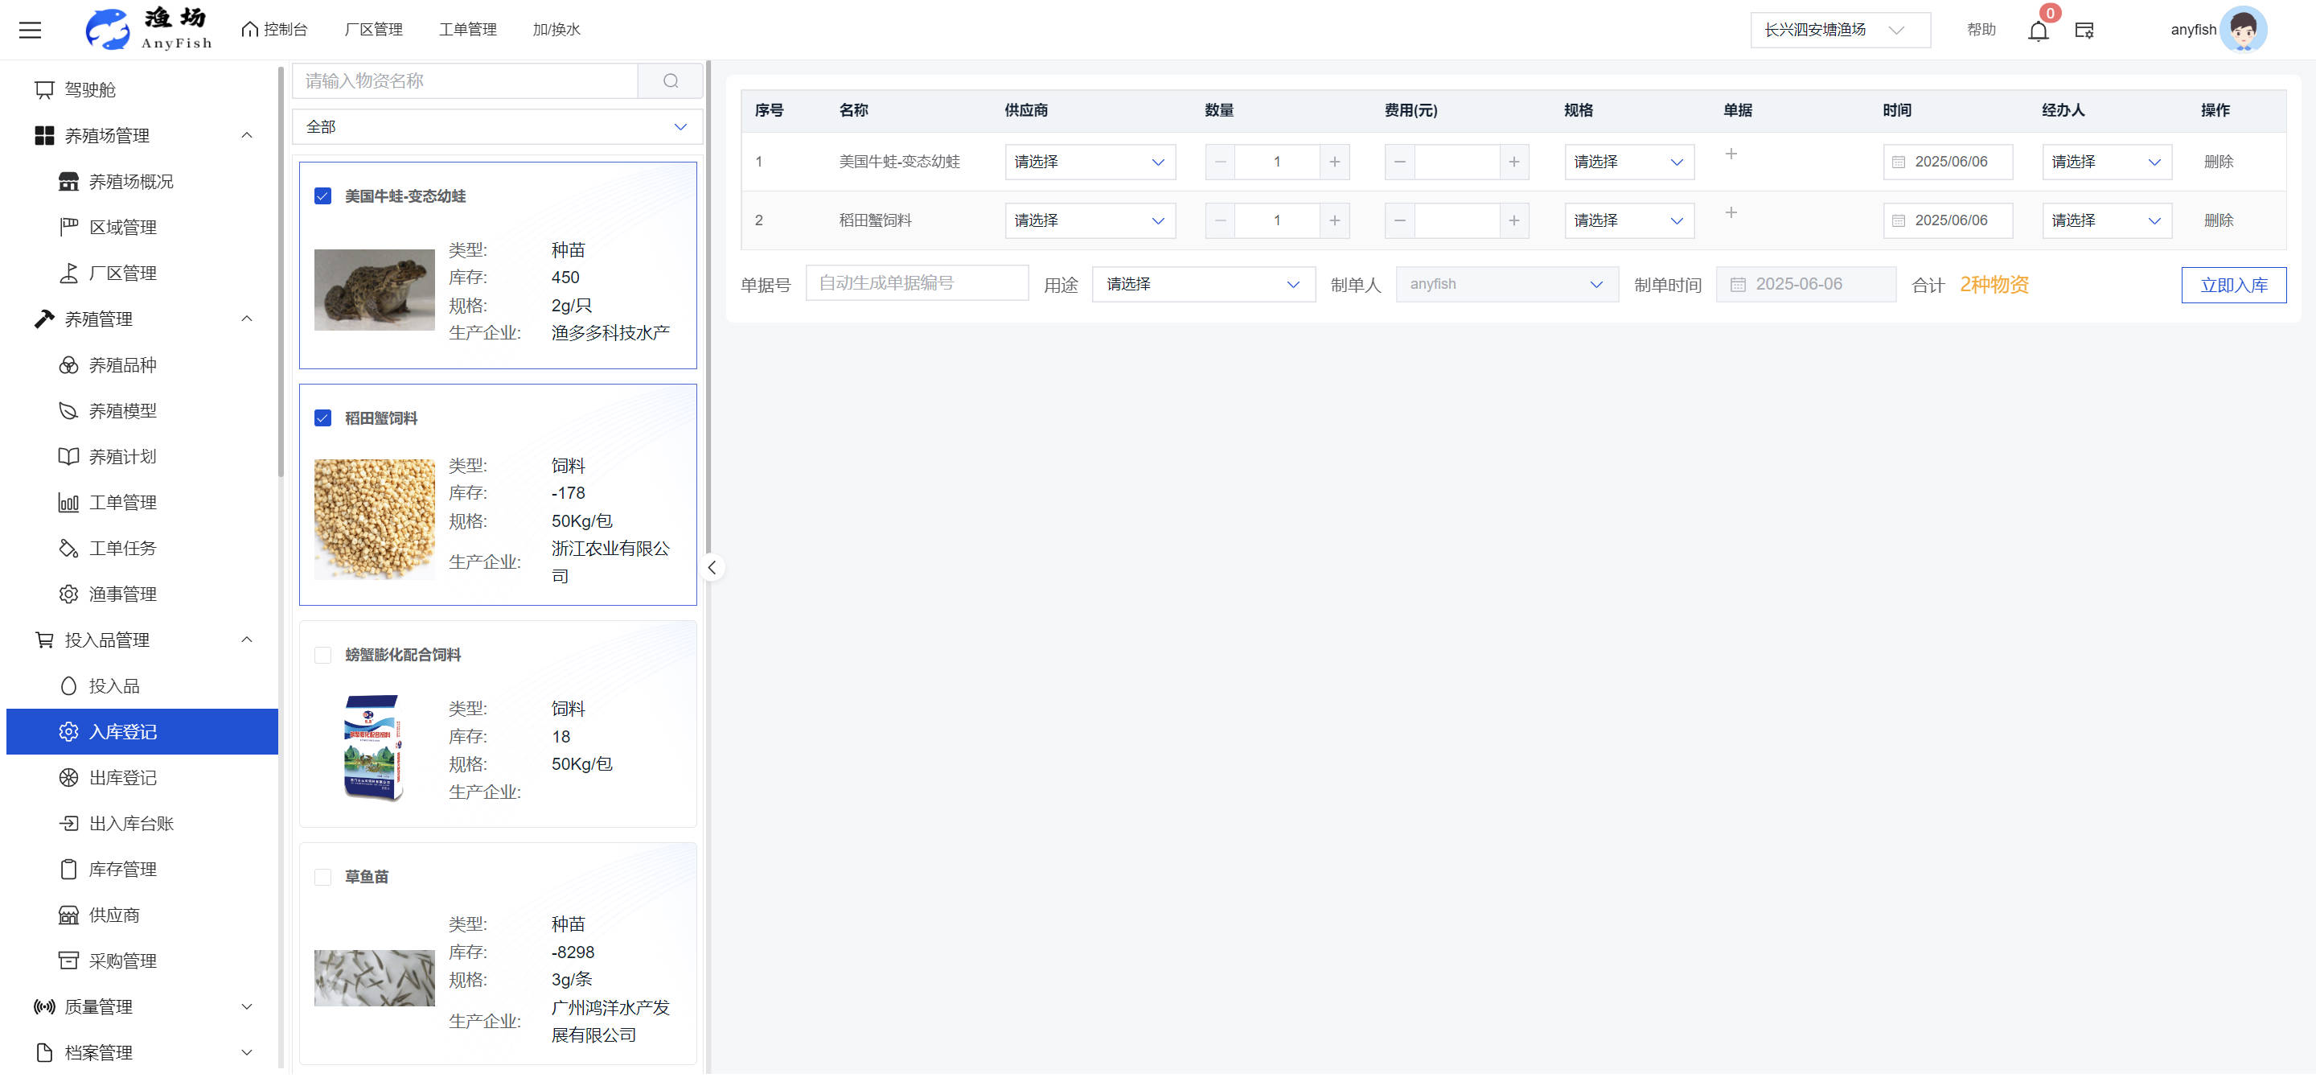Increase quantity for 美国牛蛙-变态幼蛙 row
This screenshot has width=2316, height=1086.
[x=1334, y=162]
